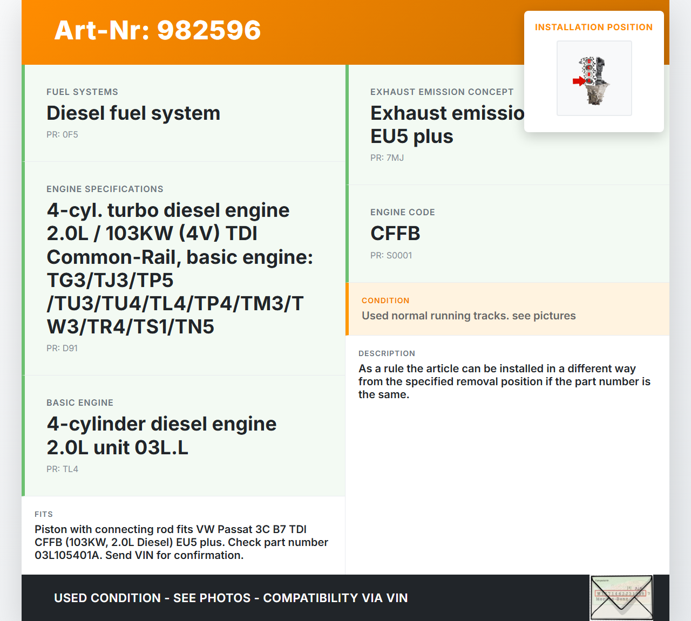
Task: Click the footer banner about compatibility via VIN
Action: coord(231,598)
